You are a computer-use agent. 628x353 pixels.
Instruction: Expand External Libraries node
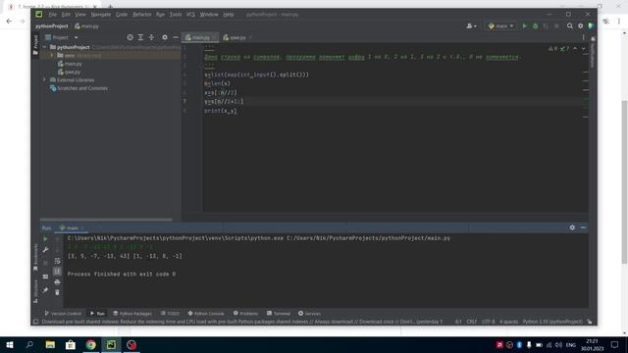pos(44,79)
